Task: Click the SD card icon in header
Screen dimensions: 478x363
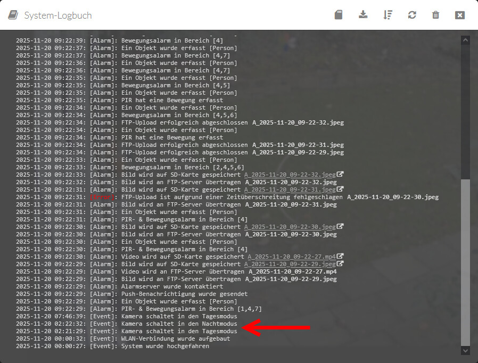Action: pos(339,15)
